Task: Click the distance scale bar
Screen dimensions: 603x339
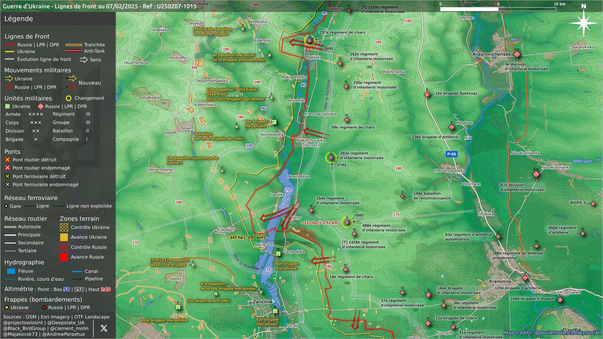Action: point(498,9)
